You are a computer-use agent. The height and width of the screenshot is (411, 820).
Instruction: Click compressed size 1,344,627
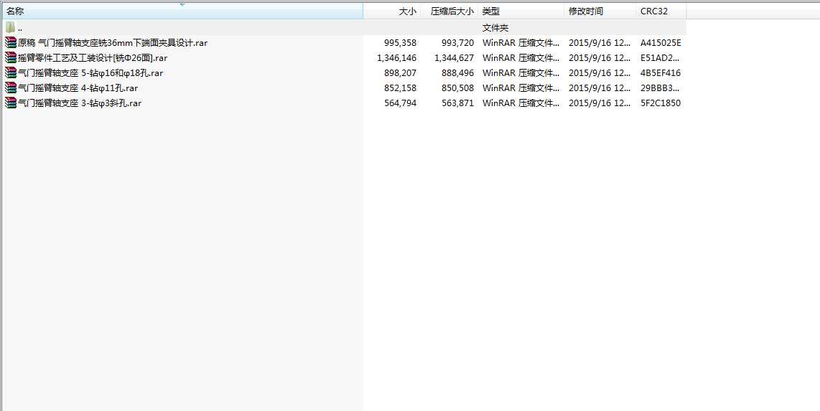tap(454, 58)
